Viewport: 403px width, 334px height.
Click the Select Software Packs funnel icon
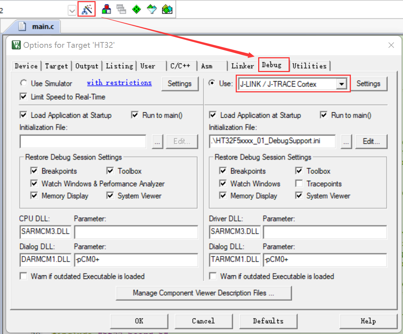tap(152, 9)
